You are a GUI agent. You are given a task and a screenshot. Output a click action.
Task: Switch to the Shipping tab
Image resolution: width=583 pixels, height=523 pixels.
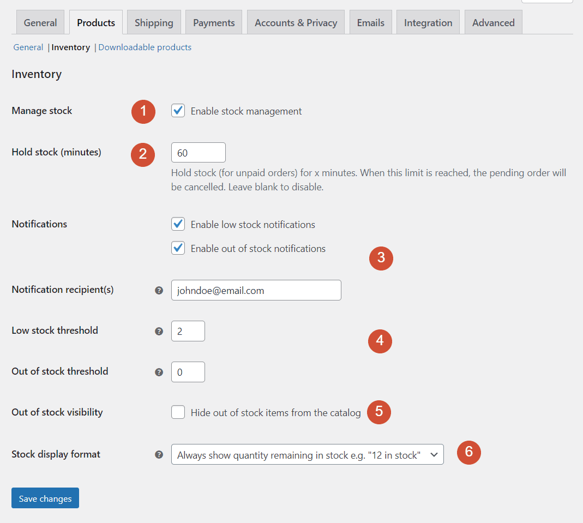tap(153, 22)
